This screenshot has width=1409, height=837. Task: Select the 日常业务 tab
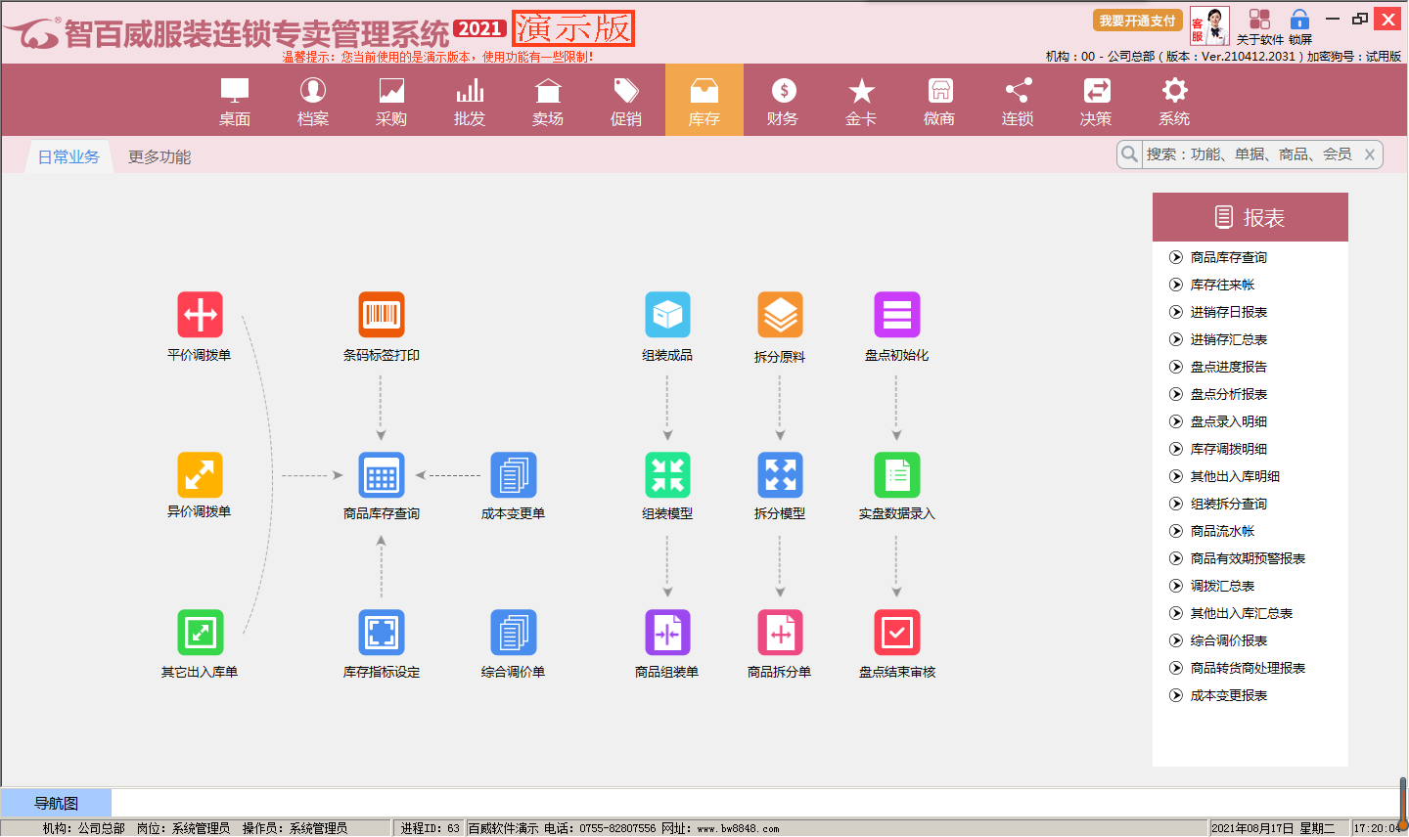(68, 157)
